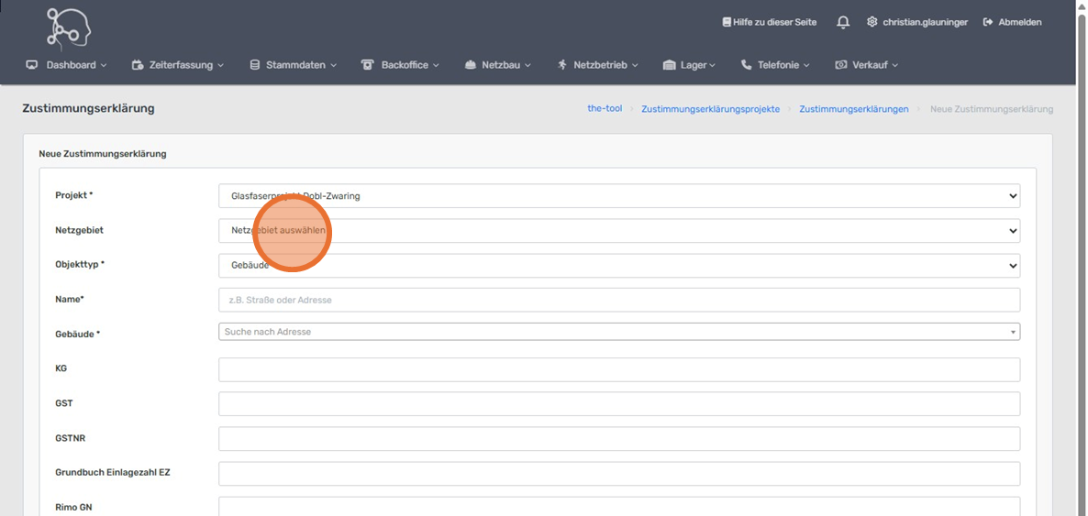Click the Telefonie phone icon
The height and width of the screenshot is (516, 1088).
coord(746,65)
